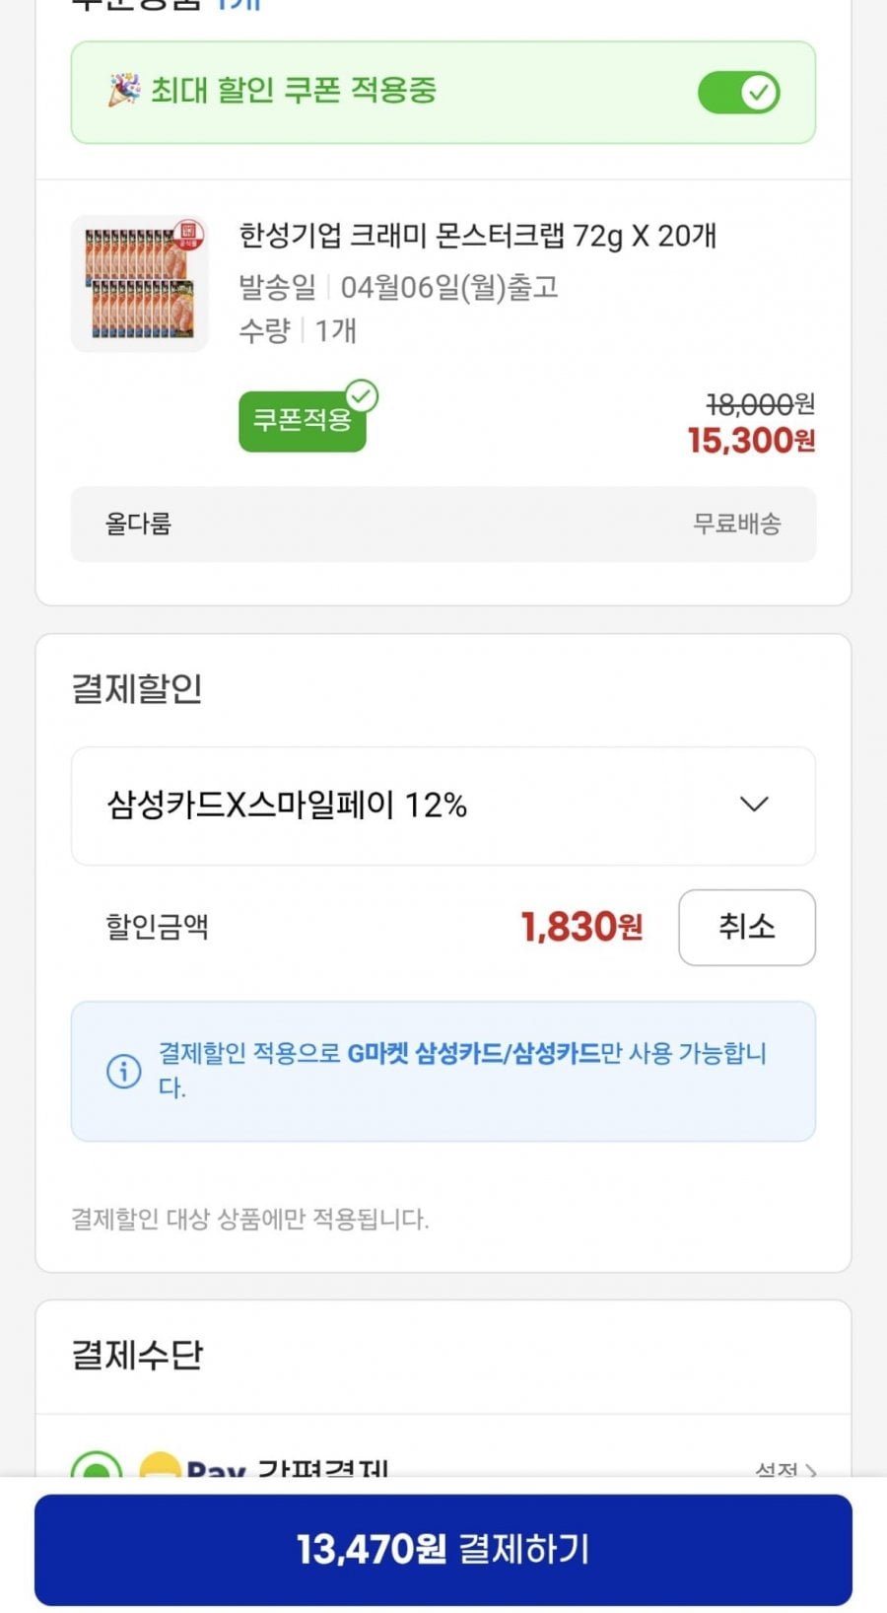
Task: Toggle off 최대 할인 쿠폰 적용중 switch
Action: coord(738,93)
